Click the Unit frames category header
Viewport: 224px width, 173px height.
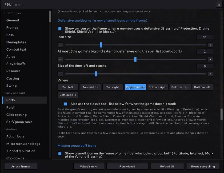click(x=13, y=13)
